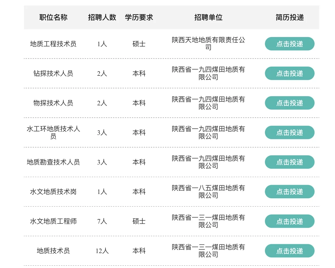The width and height of the screenshot is (335, 268).
Task: Click 陕西省一九四煤田地质有限公司 in 物探技术人员 row
Action: coord(208,103)
